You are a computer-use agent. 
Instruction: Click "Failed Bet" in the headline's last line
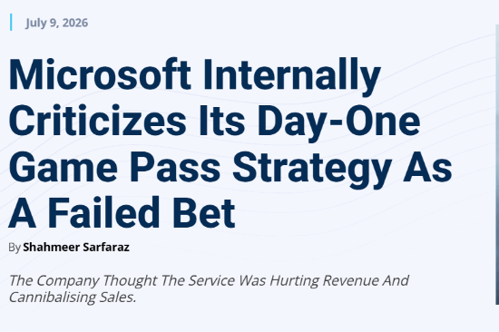142,213
